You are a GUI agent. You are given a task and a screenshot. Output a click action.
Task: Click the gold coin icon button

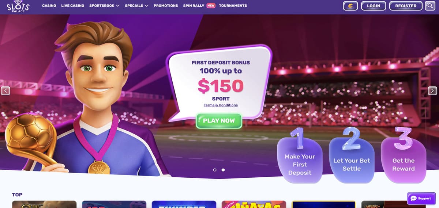point(350,6)
